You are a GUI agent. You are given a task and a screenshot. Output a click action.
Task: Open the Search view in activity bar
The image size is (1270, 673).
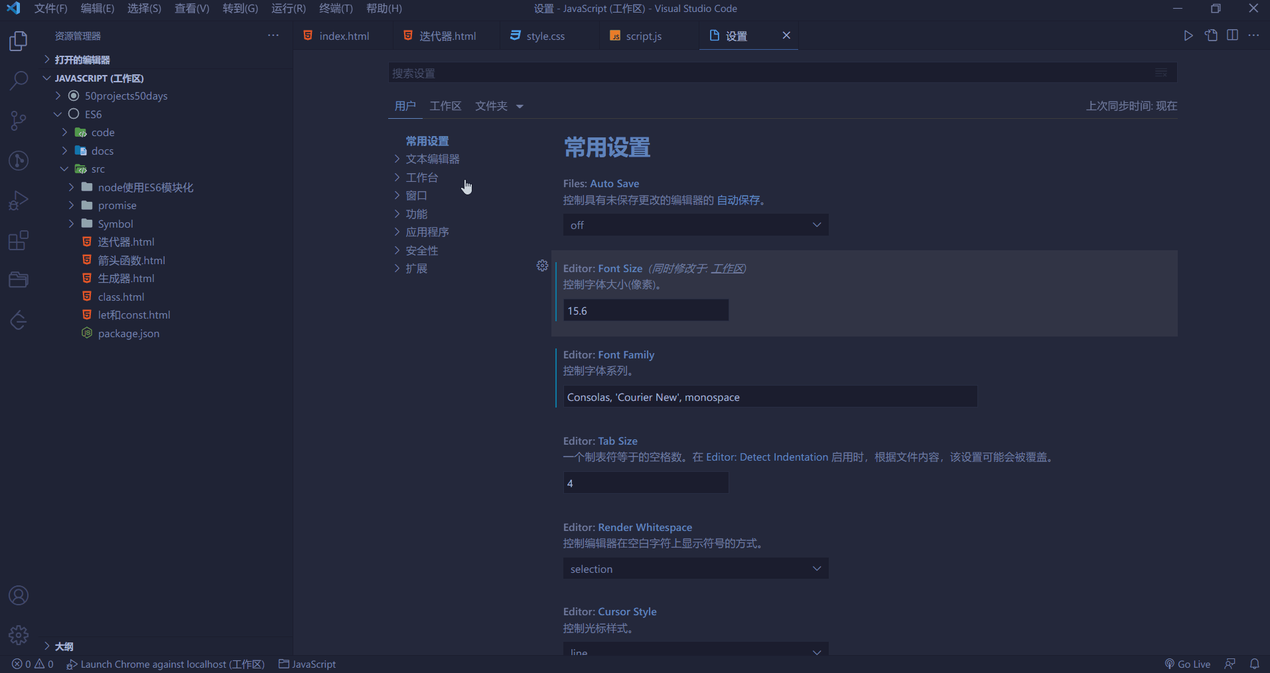point(19,81)
